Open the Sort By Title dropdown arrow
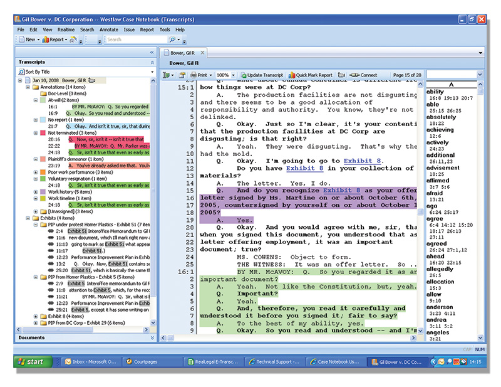 point(152,72)
